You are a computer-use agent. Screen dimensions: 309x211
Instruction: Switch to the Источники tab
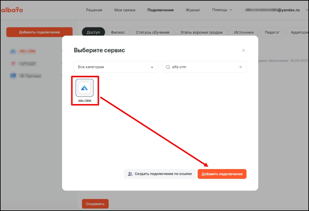tap(244, 32)
